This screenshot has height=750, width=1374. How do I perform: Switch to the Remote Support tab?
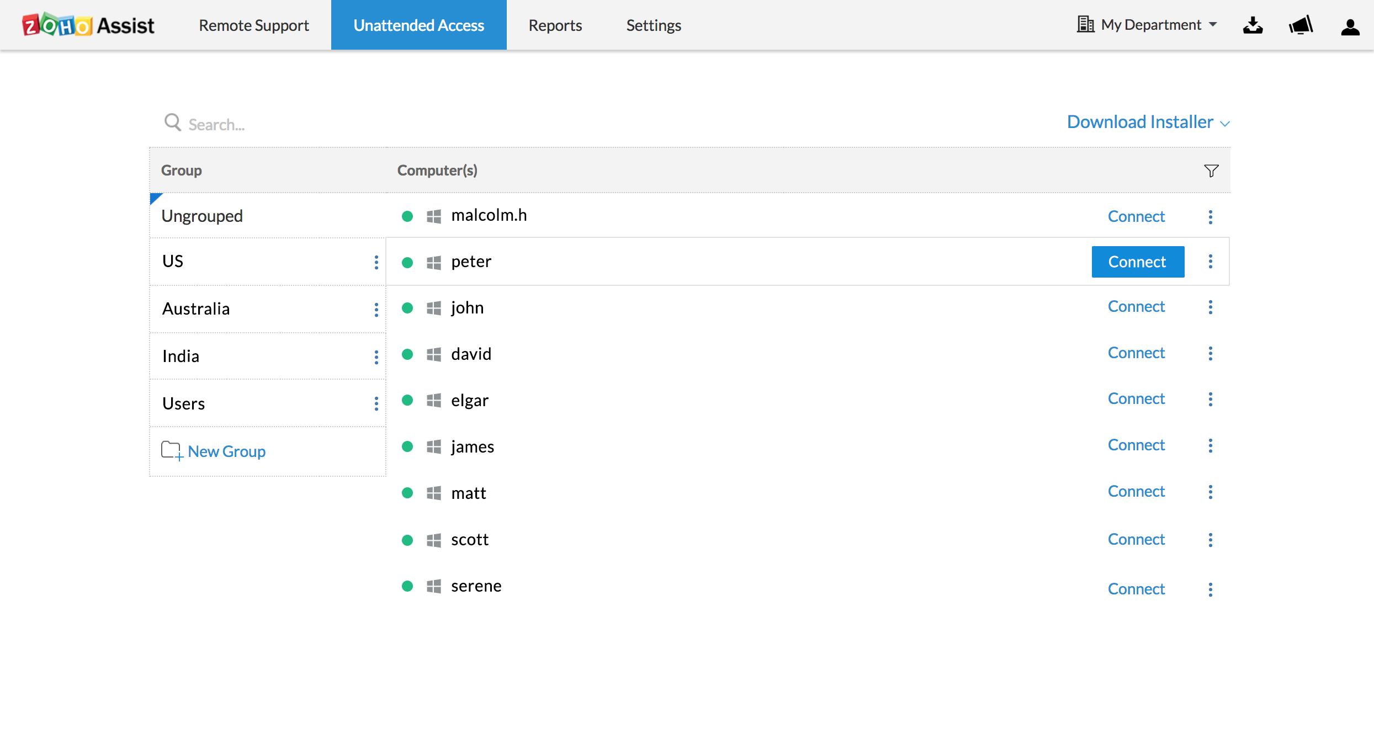point(254,25)
